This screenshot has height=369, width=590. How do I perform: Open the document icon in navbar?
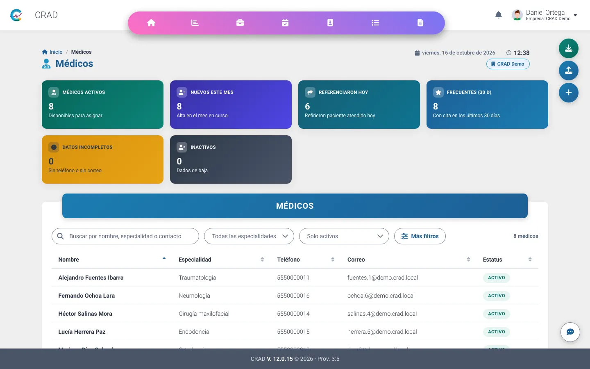tap(420, 23)
